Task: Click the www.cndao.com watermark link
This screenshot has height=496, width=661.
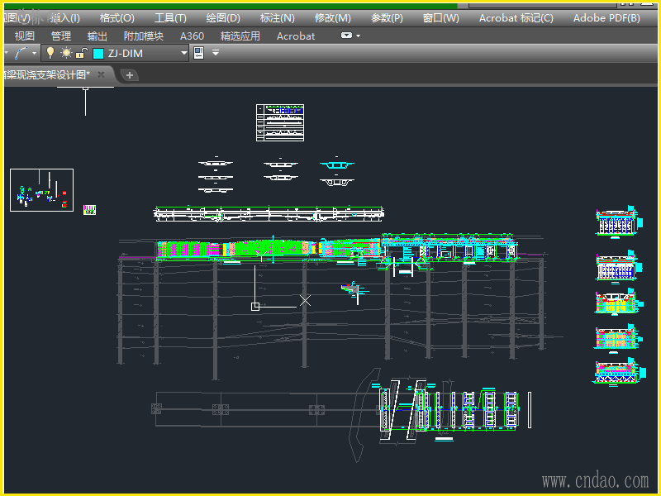Action: [595, 480]
